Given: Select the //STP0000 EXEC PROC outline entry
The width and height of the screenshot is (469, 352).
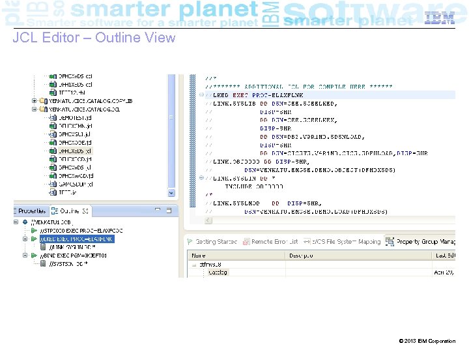Looking at the screenshot, I should pyautogui.click(x=81, y=231).
